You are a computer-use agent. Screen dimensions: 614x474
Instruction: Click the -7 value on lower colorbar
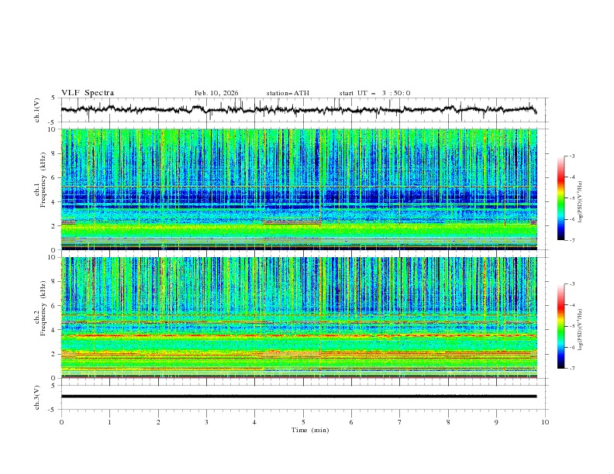coord(572,369)
